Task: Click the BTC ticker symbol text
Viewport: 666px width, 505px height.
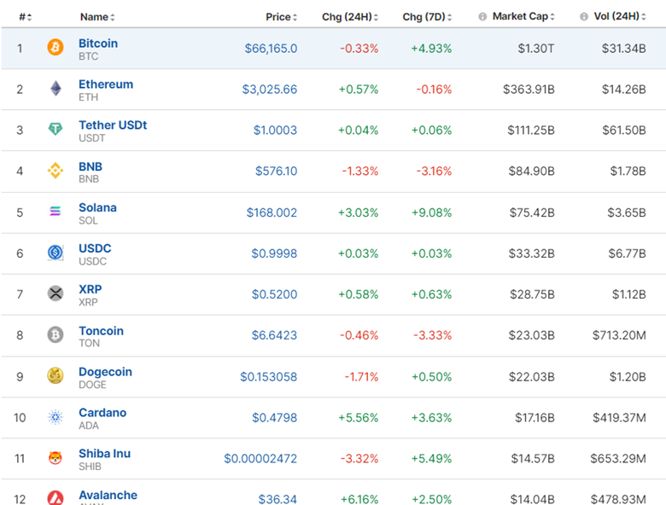Action: (x=88, y=56)
